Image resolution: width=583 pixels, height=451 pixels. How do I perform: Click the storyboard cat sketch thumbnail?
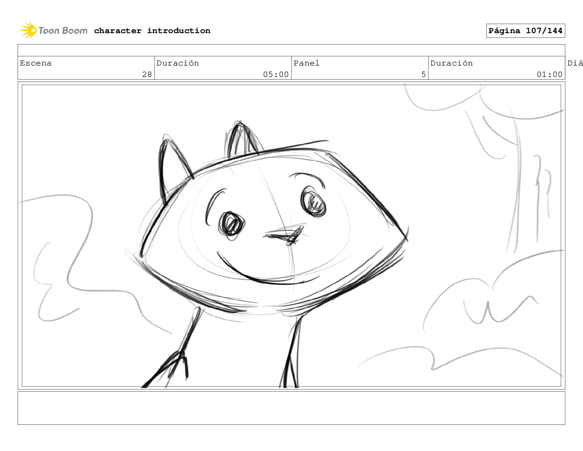click(x=291, y=236)
